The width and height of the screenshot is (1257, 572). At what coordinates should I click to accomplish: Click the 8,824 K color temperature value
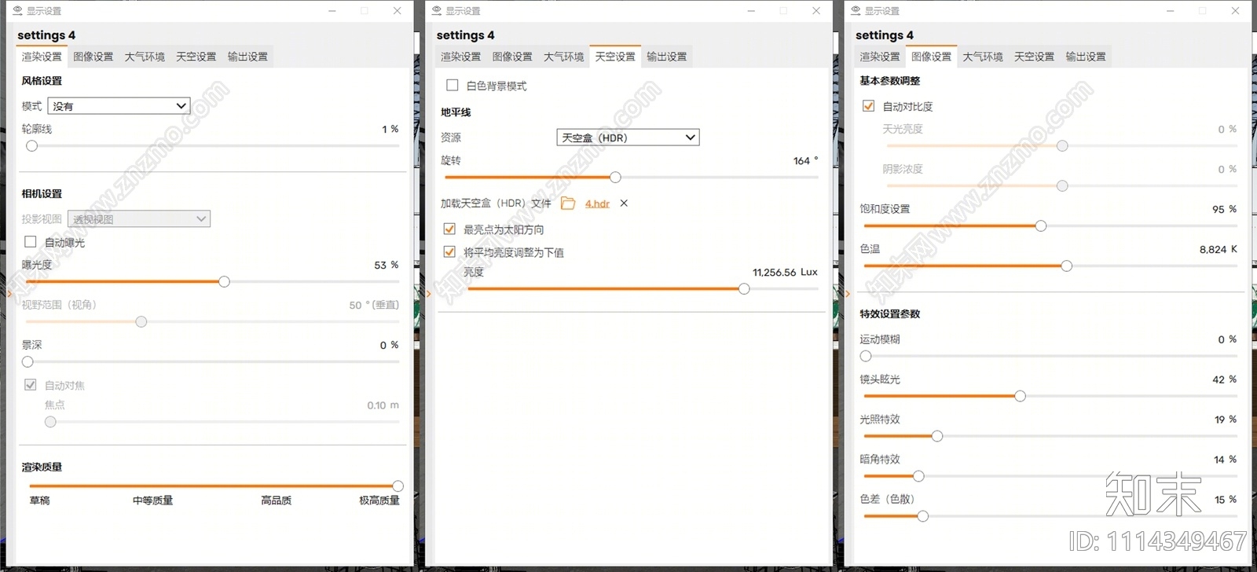click(1218, 249)
